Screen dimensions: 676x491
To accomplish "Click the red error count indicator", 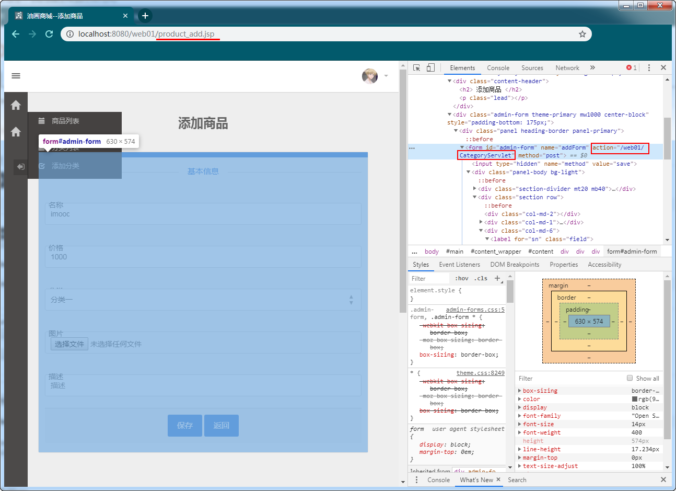I will 632,68.
